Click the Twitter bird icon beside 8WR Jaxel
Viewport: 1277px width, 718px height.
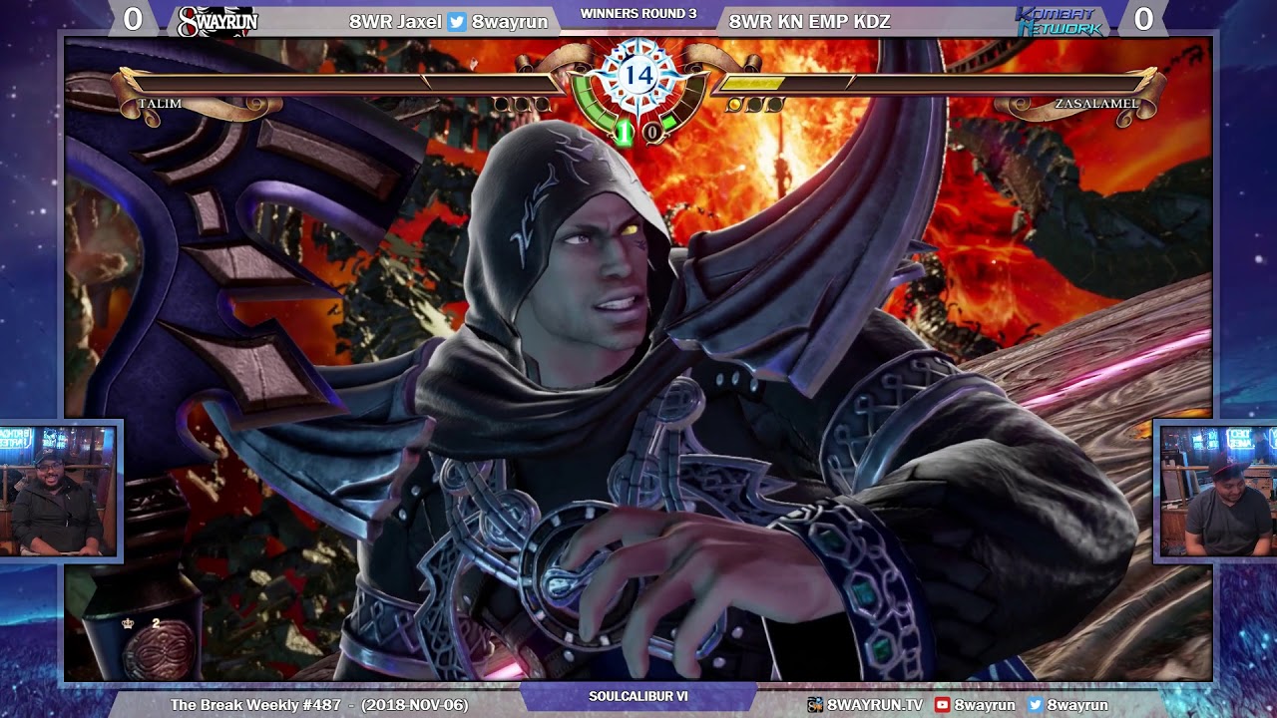(457, 22)
